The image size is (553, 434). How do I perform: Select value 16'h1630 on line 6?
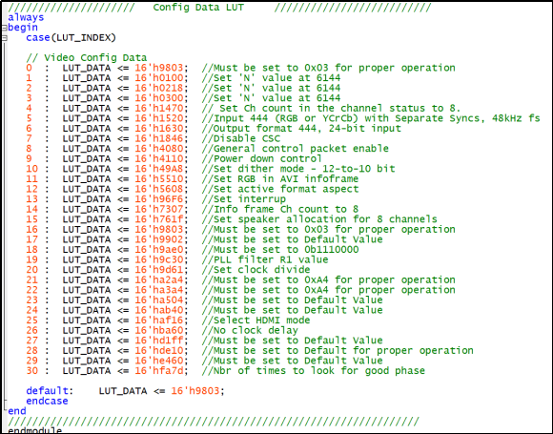coord(159,129)
